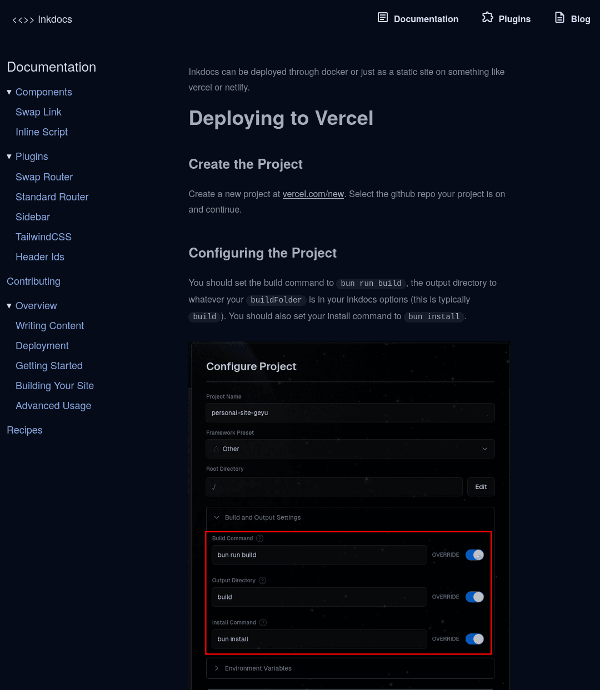Click the Documentation sidebar heading
The image size is (600, 690).
pyautogui.click(x=52, y=67)
